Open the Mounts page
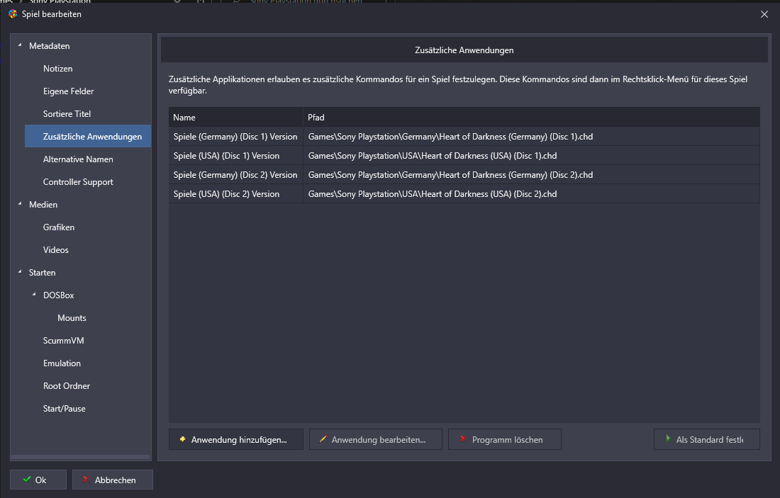This screenshot has width=780, height=498. 72,318
